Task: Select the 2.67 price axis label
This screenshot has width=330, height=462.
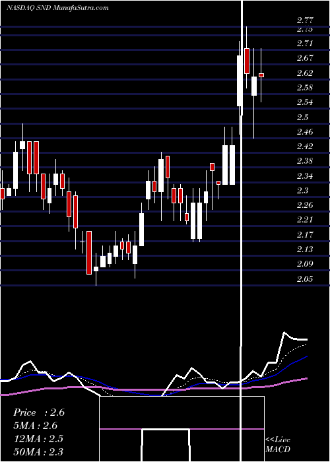Action: [x=305, y=58]
